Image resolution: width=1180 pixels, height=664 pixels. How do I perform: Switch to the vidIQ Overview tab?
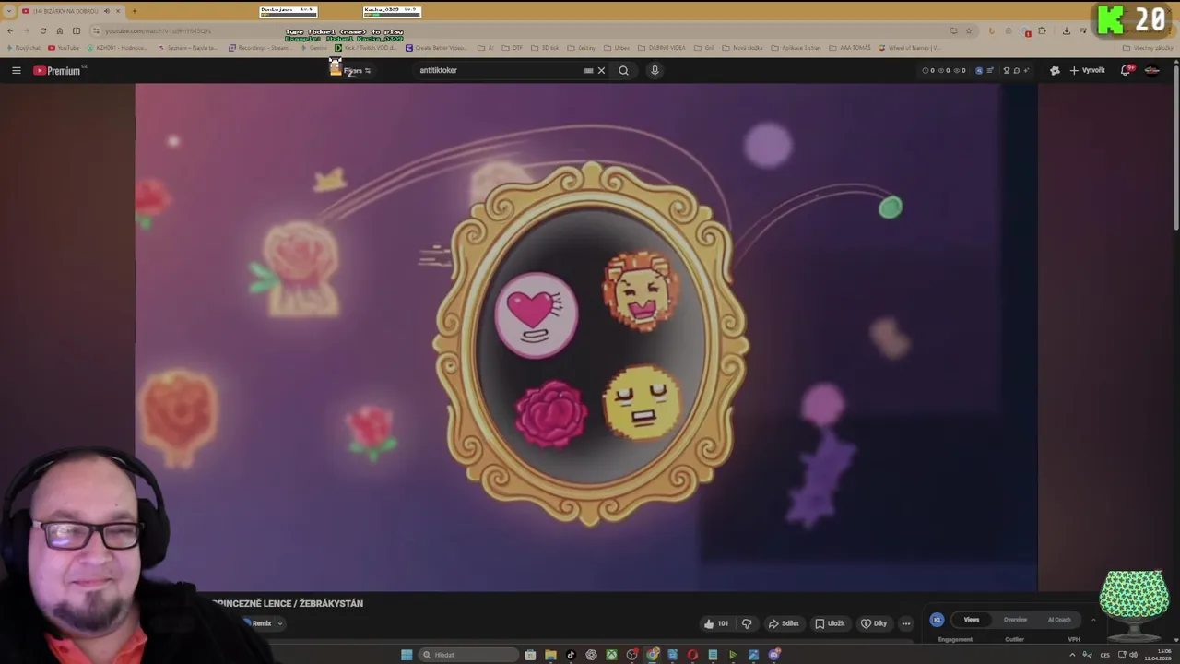pos(1015,620)
